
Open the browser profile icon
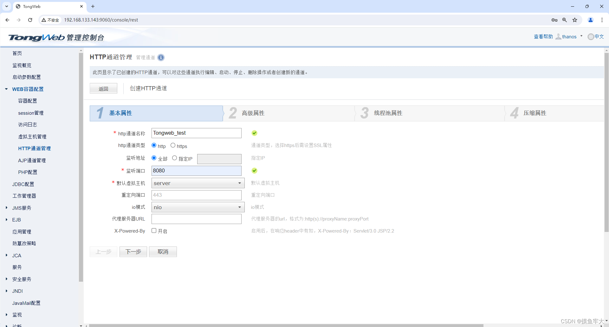point(591,20)
